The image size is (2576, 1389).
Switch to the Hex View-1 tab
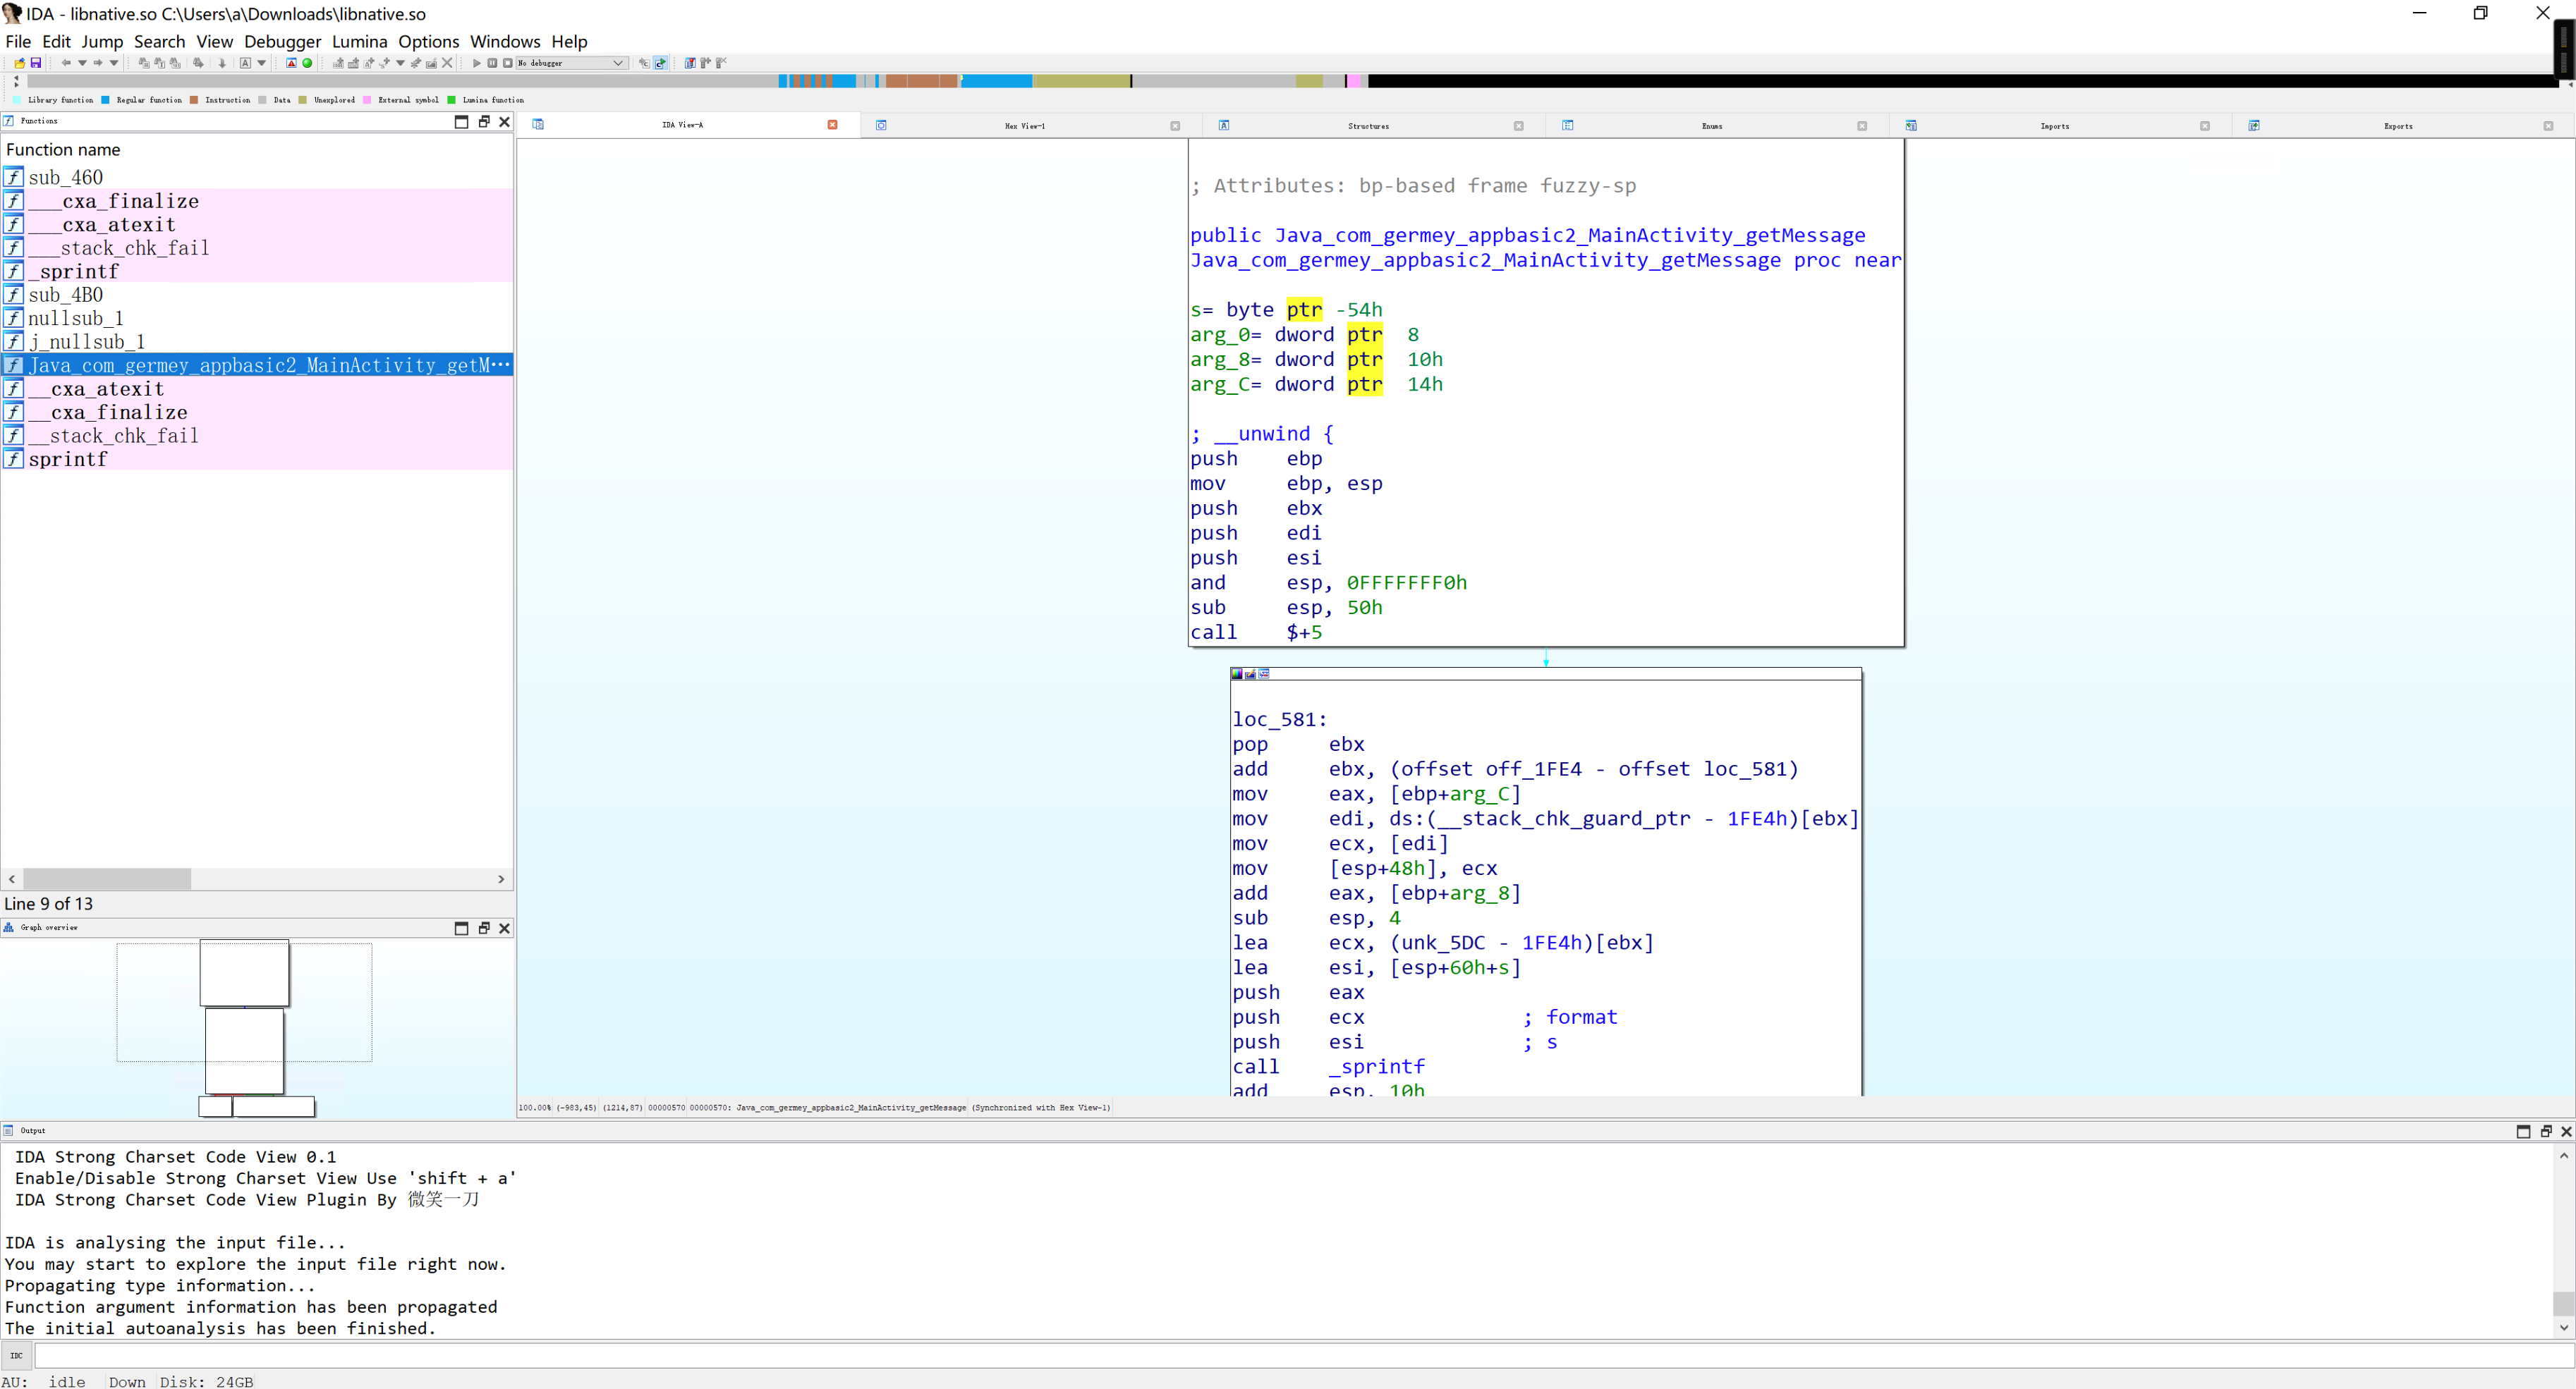[1024, 126]
